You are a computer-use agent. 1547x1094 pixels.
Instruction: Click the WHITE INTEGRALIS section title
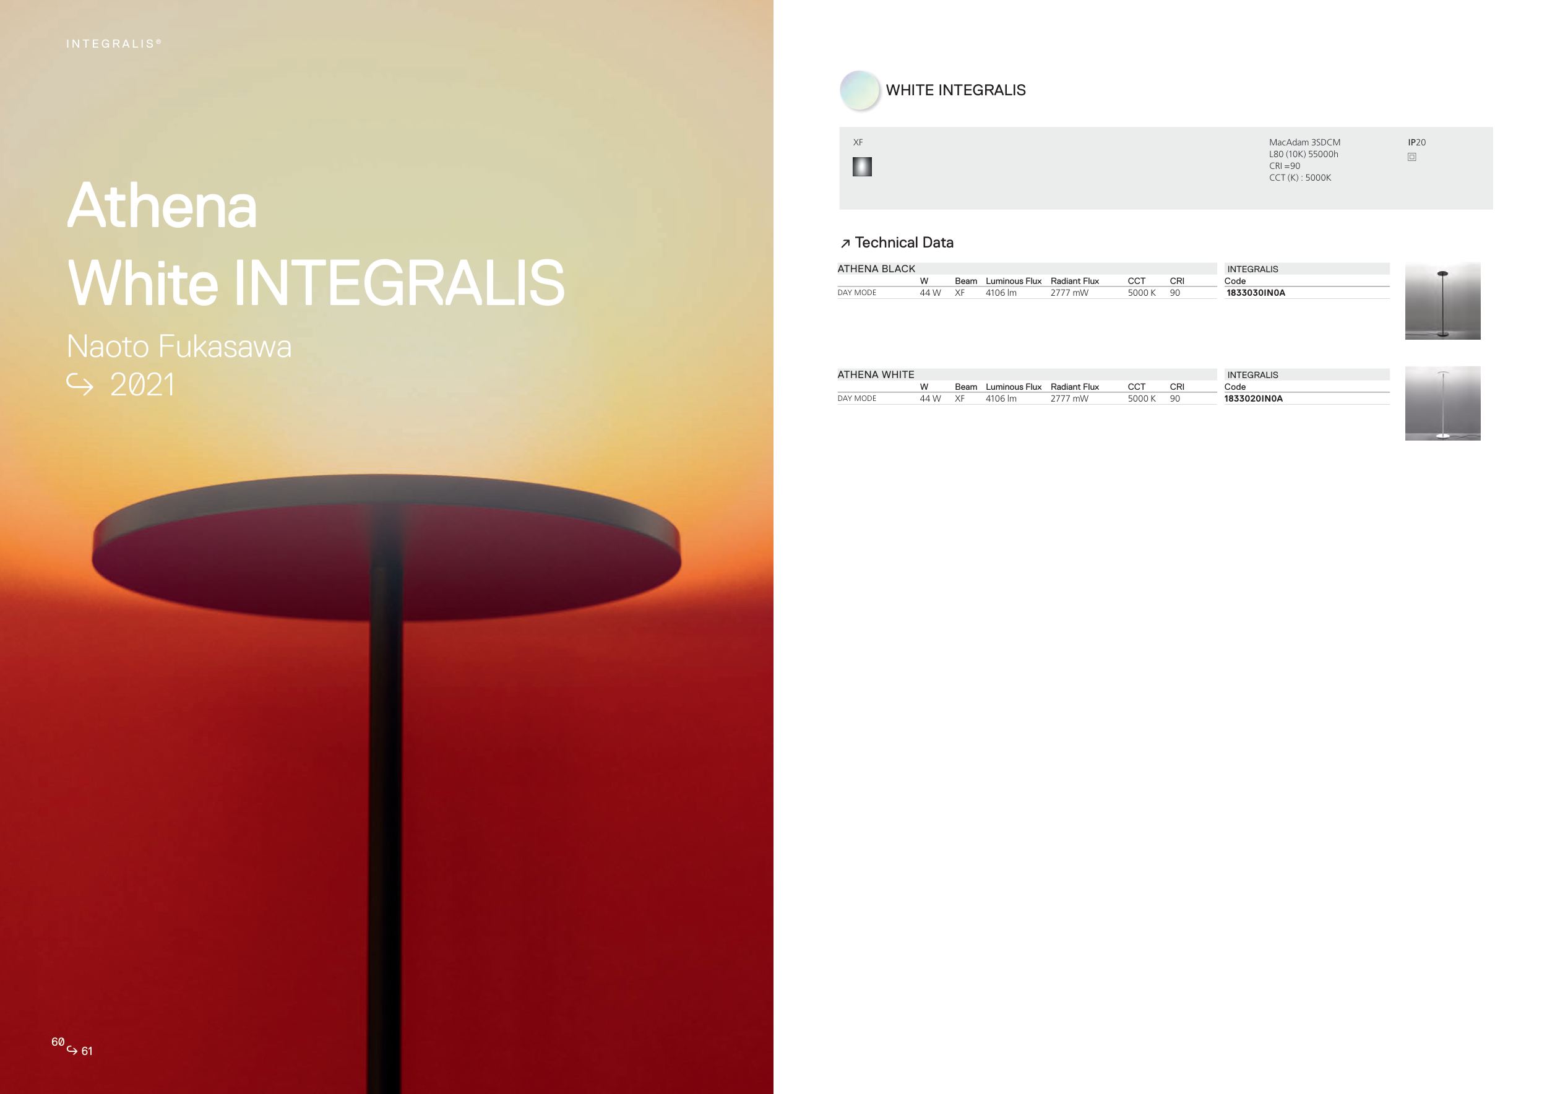[955, 90]
